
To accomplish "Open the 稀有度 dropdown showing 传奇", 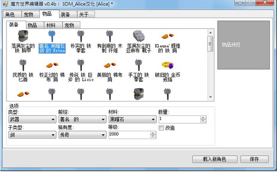I will pyautogui.click(x=82, y=135).
